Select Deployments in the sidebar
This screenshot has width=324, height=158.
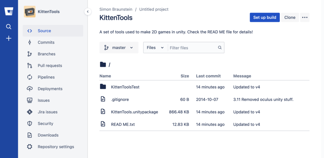click(53, 89)
